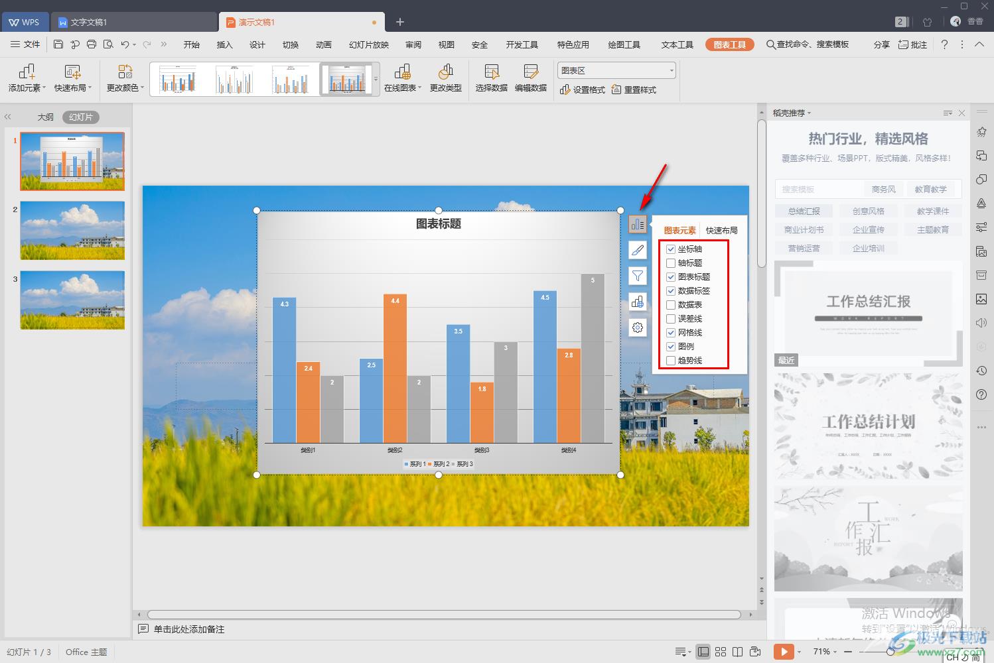Screen dimensions: 994x663
Task: Uncheck the 网格线 checkbox
Action: coord(671,333)
